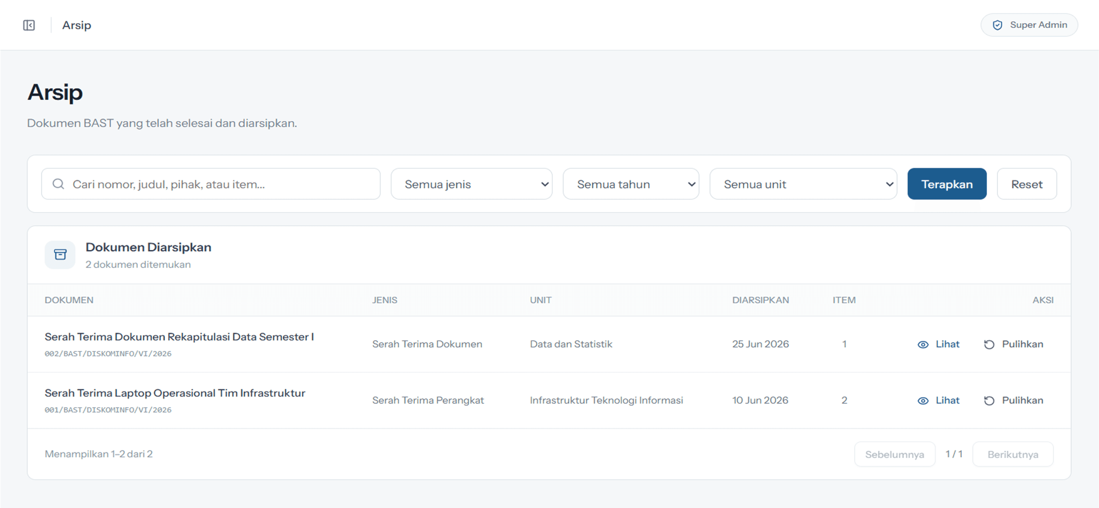
Task: Click the text 2 dokumen ditemukan
Action: (138, 265)
